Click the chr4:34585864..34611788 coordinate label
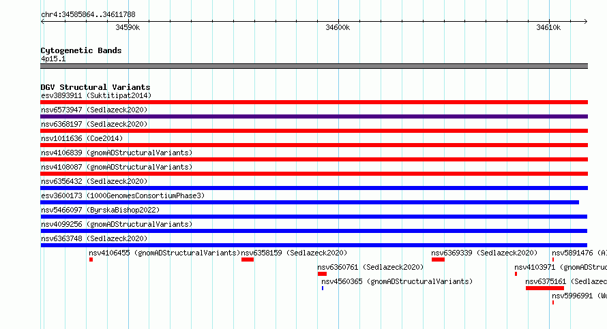607x329 pixels. [88, 14]
